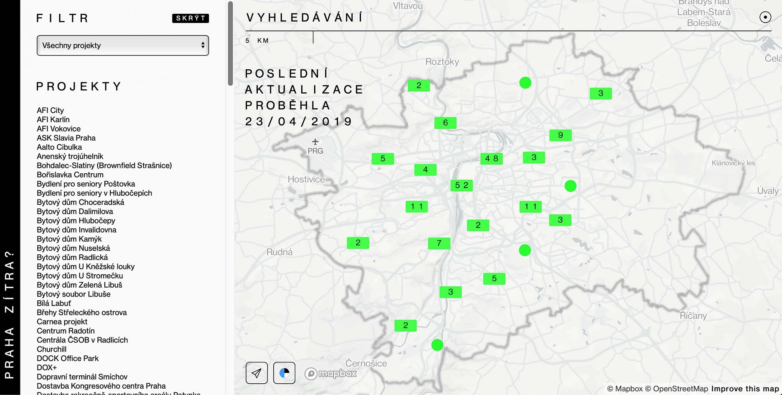
Task: Select Bořislavka Centrum in project list
Action: 70,175
